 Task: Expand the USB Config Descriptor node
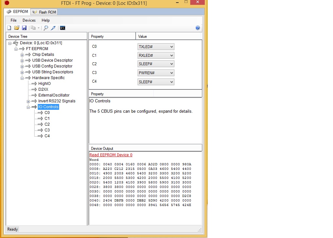click(22, 67)
